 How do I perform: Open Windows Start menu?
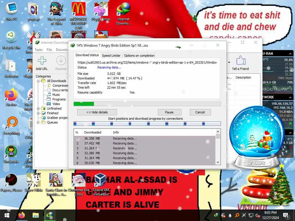(7, 215)
